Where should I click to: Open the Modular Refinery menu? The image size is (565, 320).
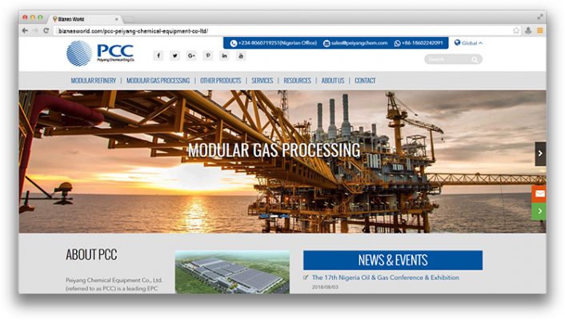(x=94, y=80)
